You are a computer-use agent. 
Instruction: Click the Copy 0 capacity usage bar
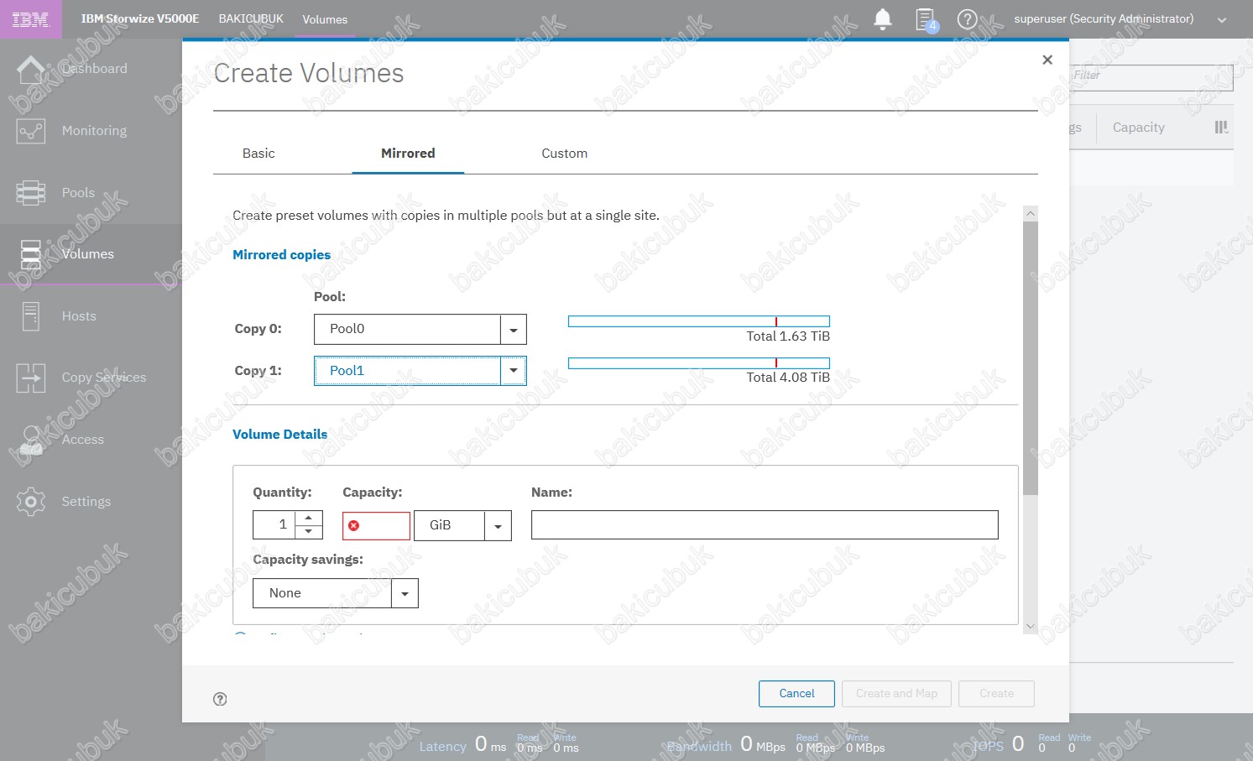[x=699, y=321]
